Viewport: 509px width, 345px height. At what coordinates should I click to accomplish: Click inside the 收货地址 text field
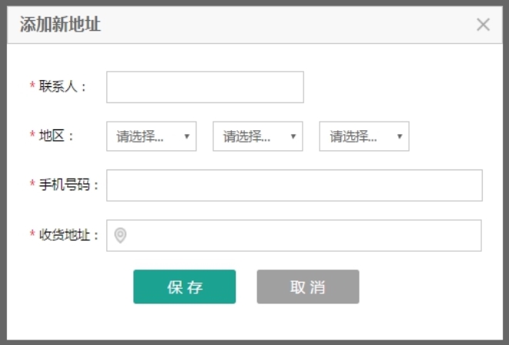(x=294, y=236)
